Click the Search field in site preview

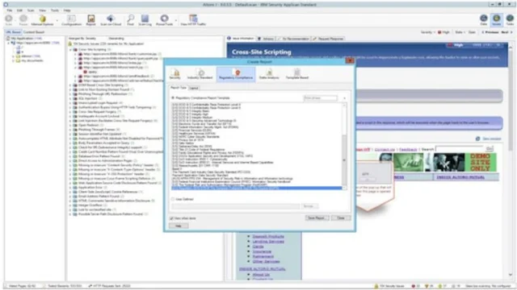460,149
